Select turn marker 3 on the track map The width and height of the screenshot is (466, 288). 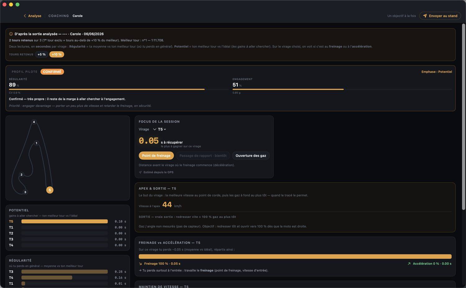coord(25,192)
